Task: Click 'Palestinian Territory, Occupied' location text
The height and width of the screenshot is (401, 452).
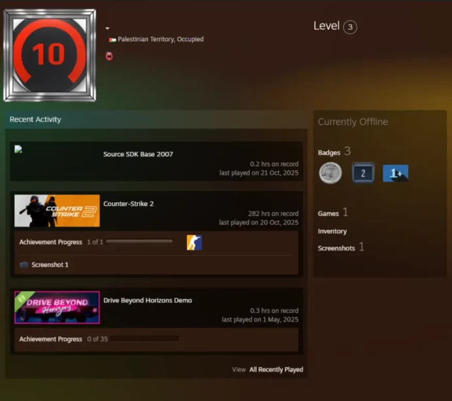Action: [x=161, y=39]
